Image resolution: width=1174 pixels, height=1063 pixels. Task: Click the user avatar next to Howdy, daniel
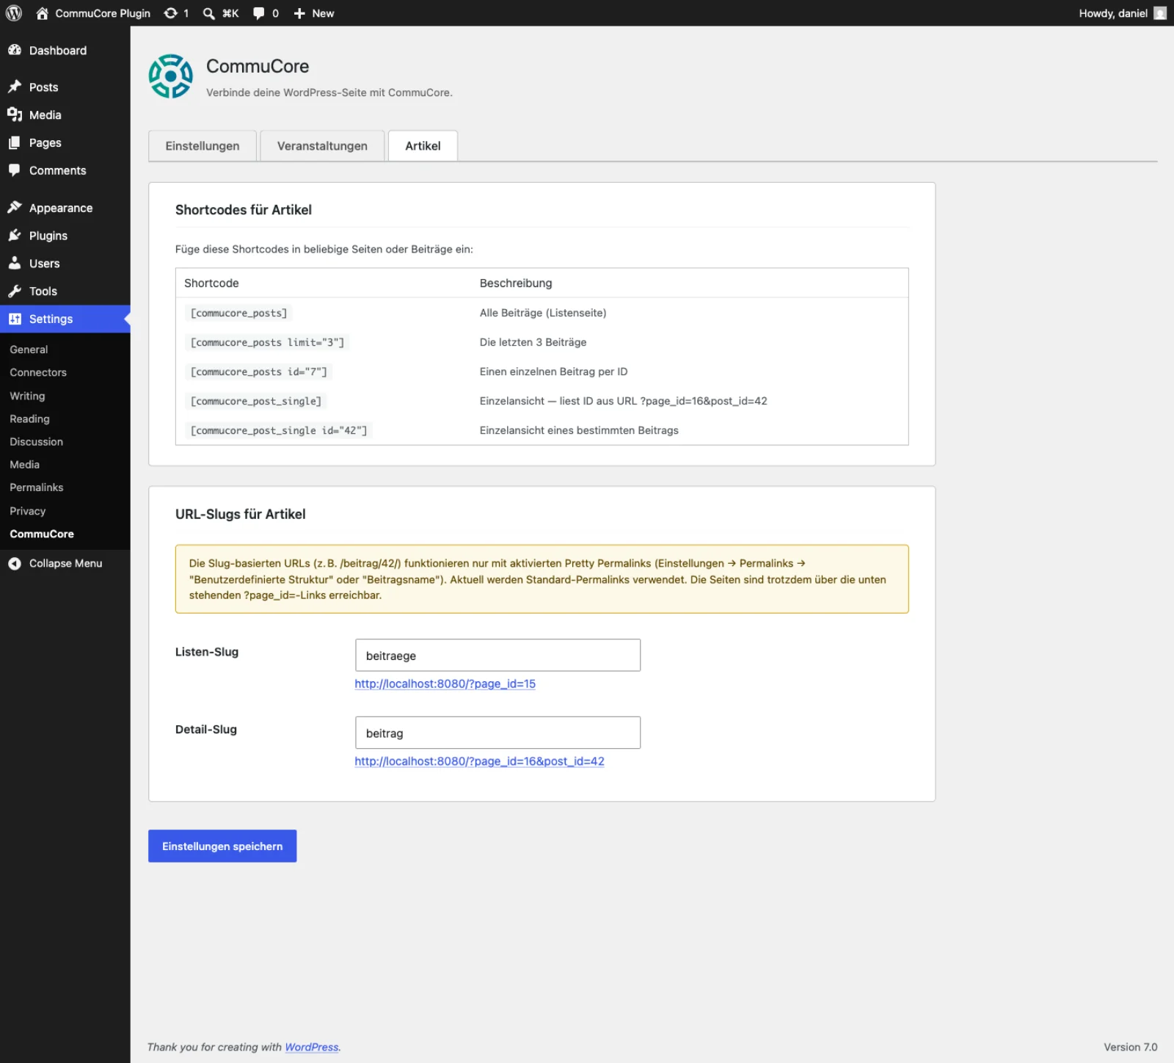coord(1160,13)
